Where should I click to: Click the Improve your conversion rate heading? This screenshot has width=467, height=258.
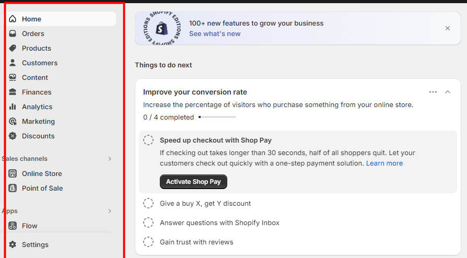pyautogui.click(x=195, y=92)
